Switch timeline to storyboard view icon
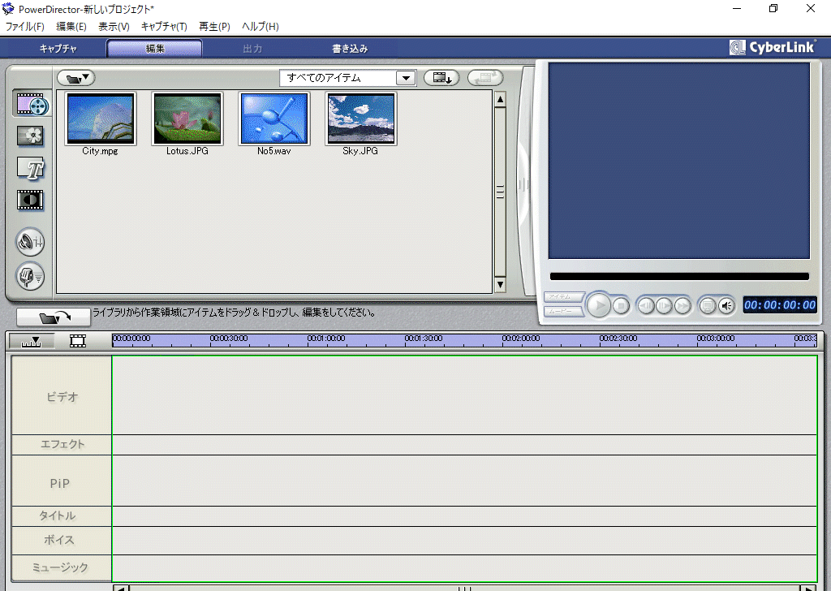Screen dimensions: 831x591 pyautogui.click(x=78, y=341)
